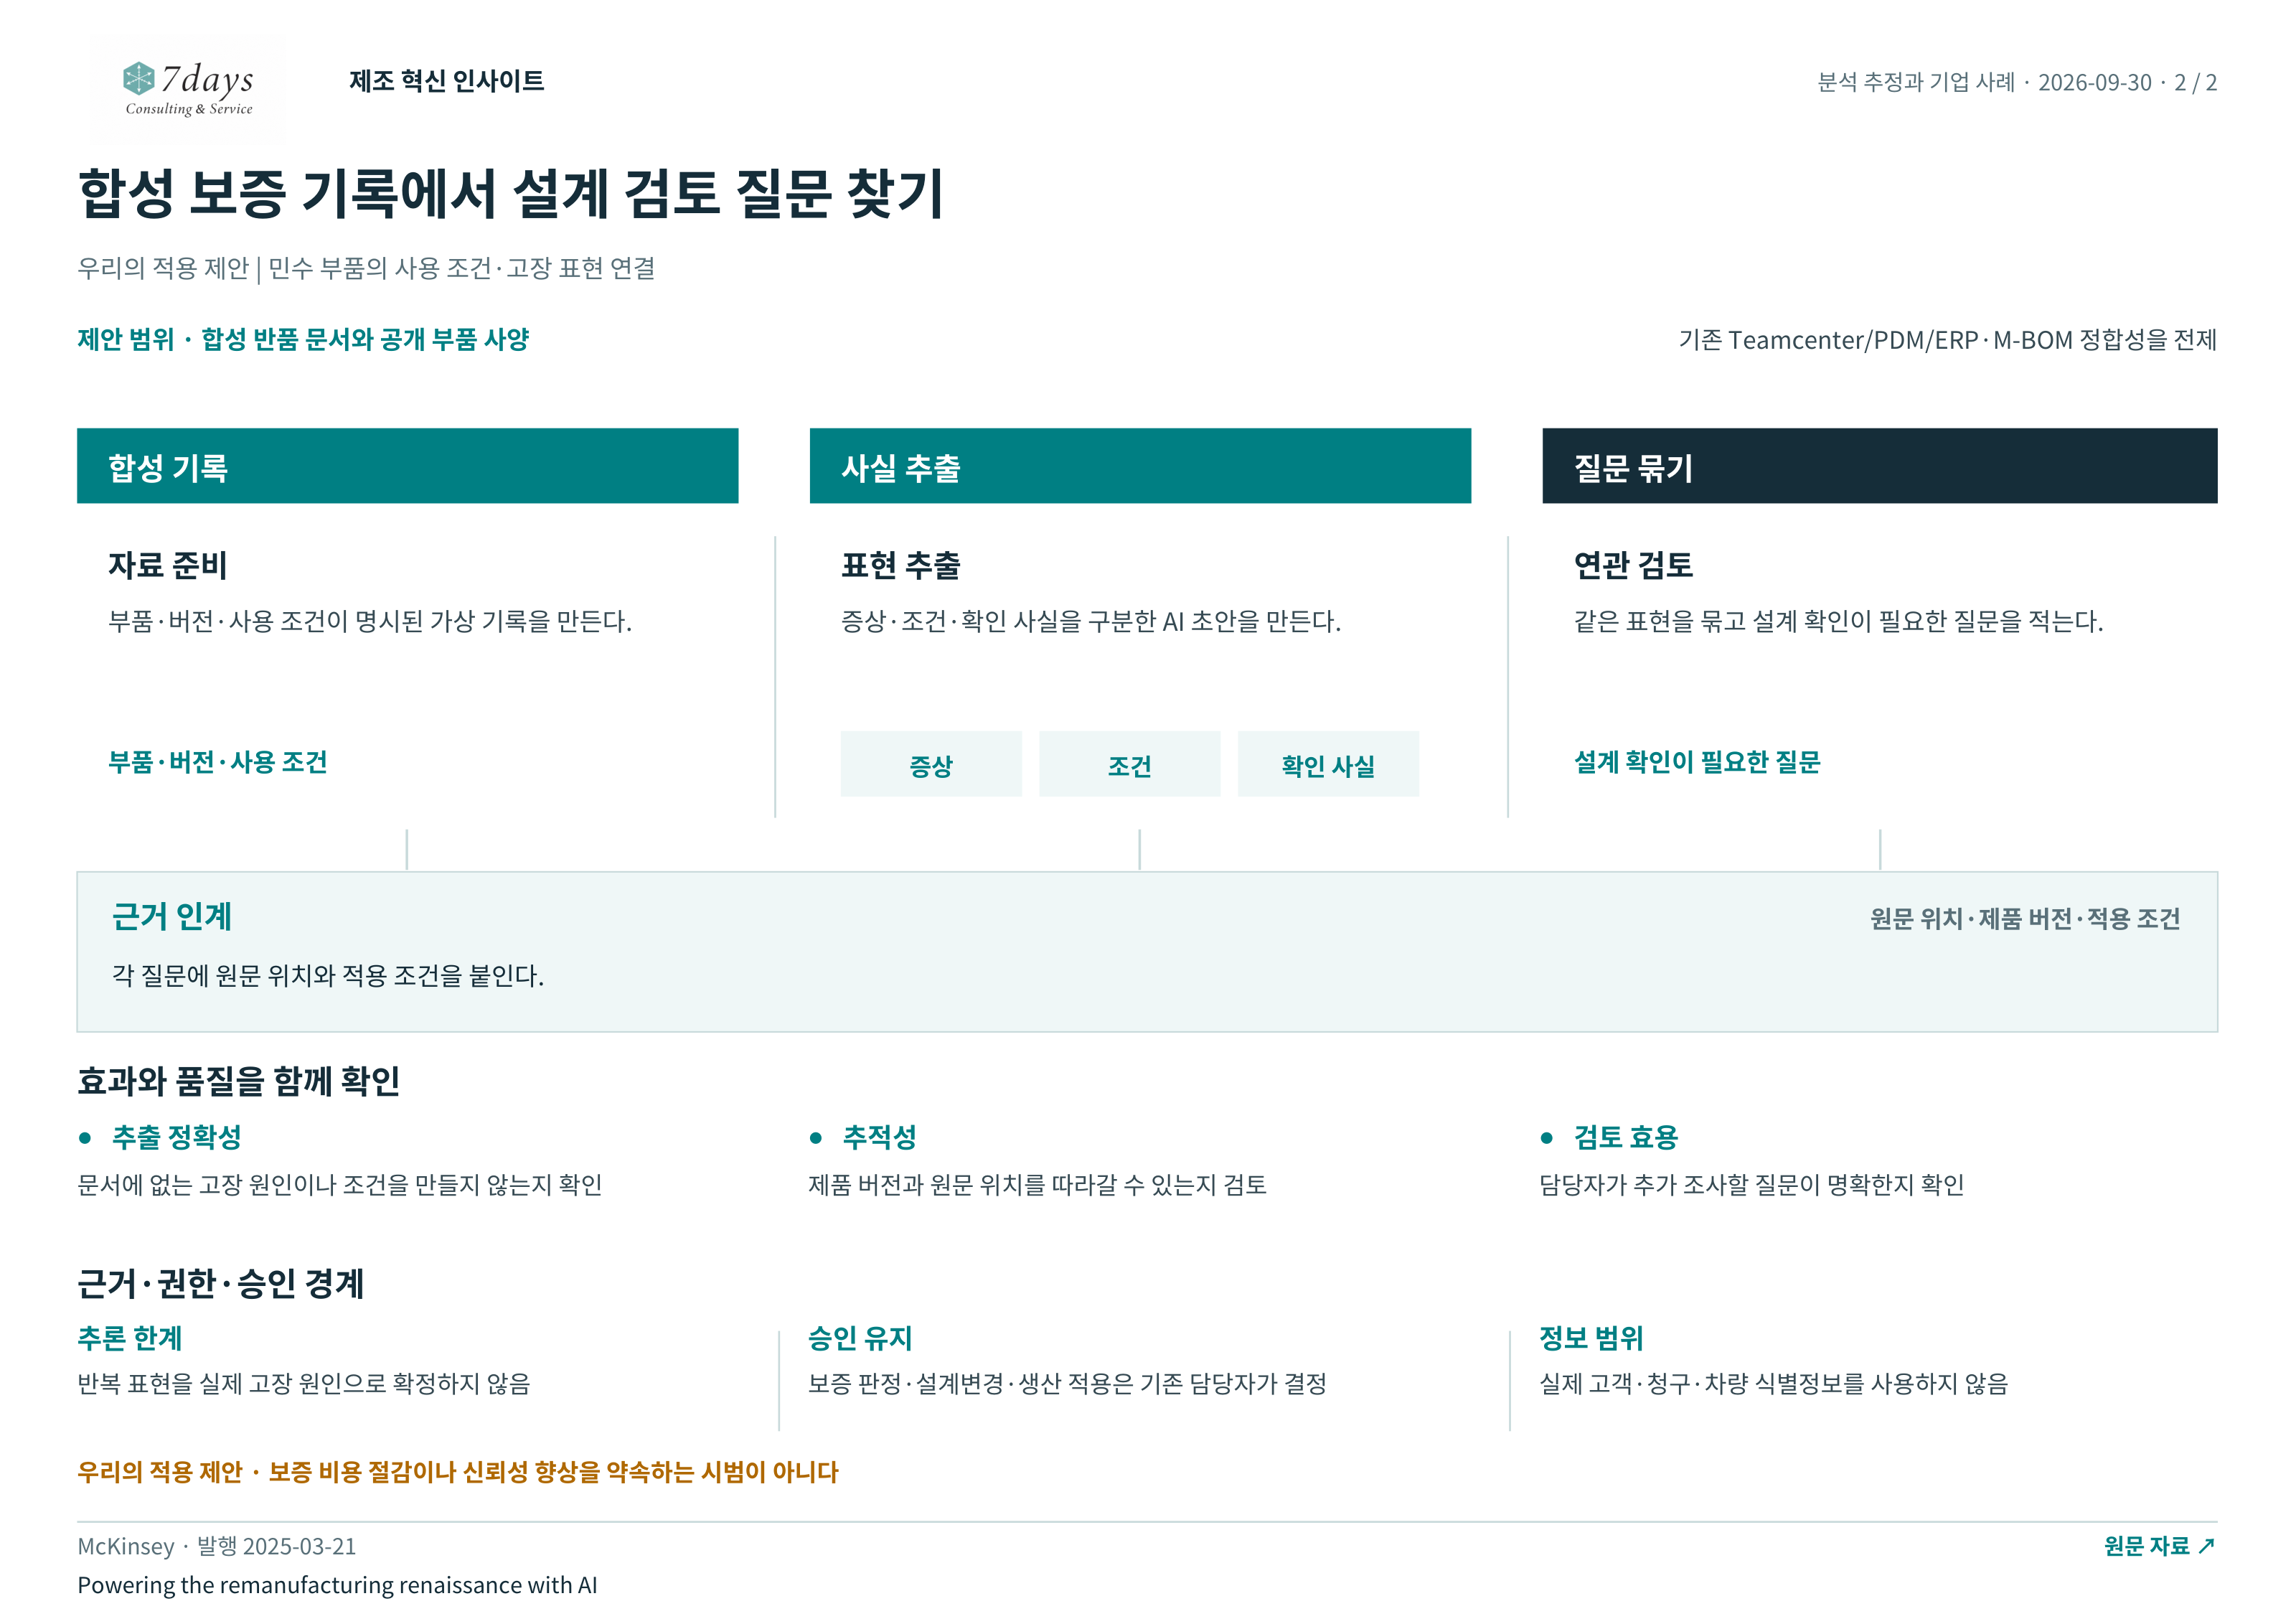Screen dimensions: 2296x1624
Task: Open the 원문 자료 link
Action: tap(2159, 1546)
